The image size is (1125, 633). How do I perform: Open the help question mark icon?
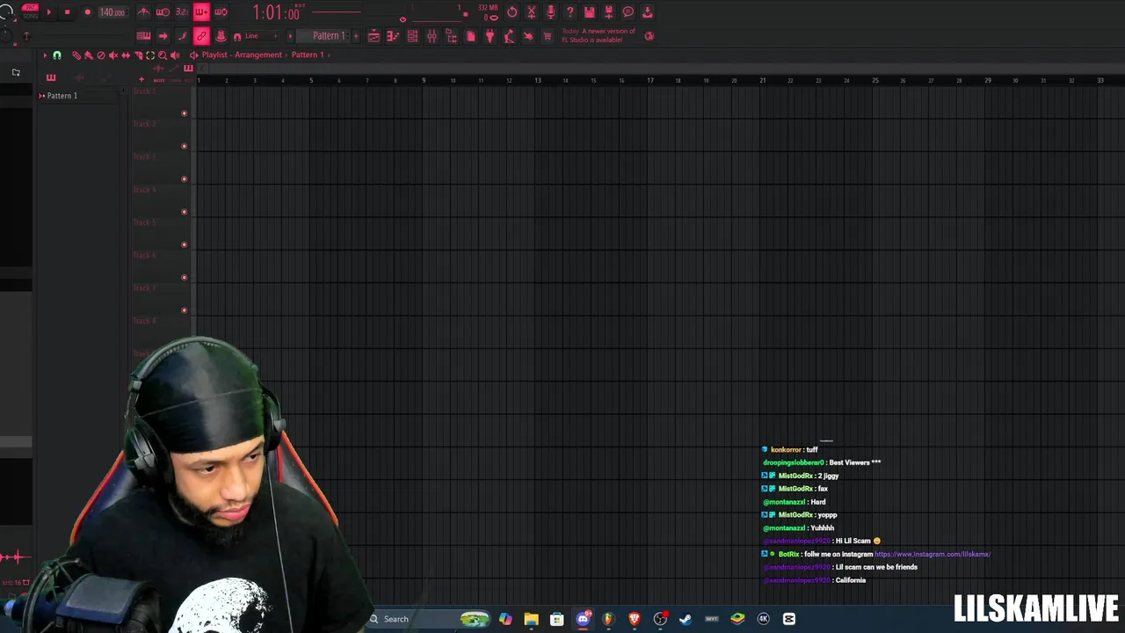[x=570, y=12]
